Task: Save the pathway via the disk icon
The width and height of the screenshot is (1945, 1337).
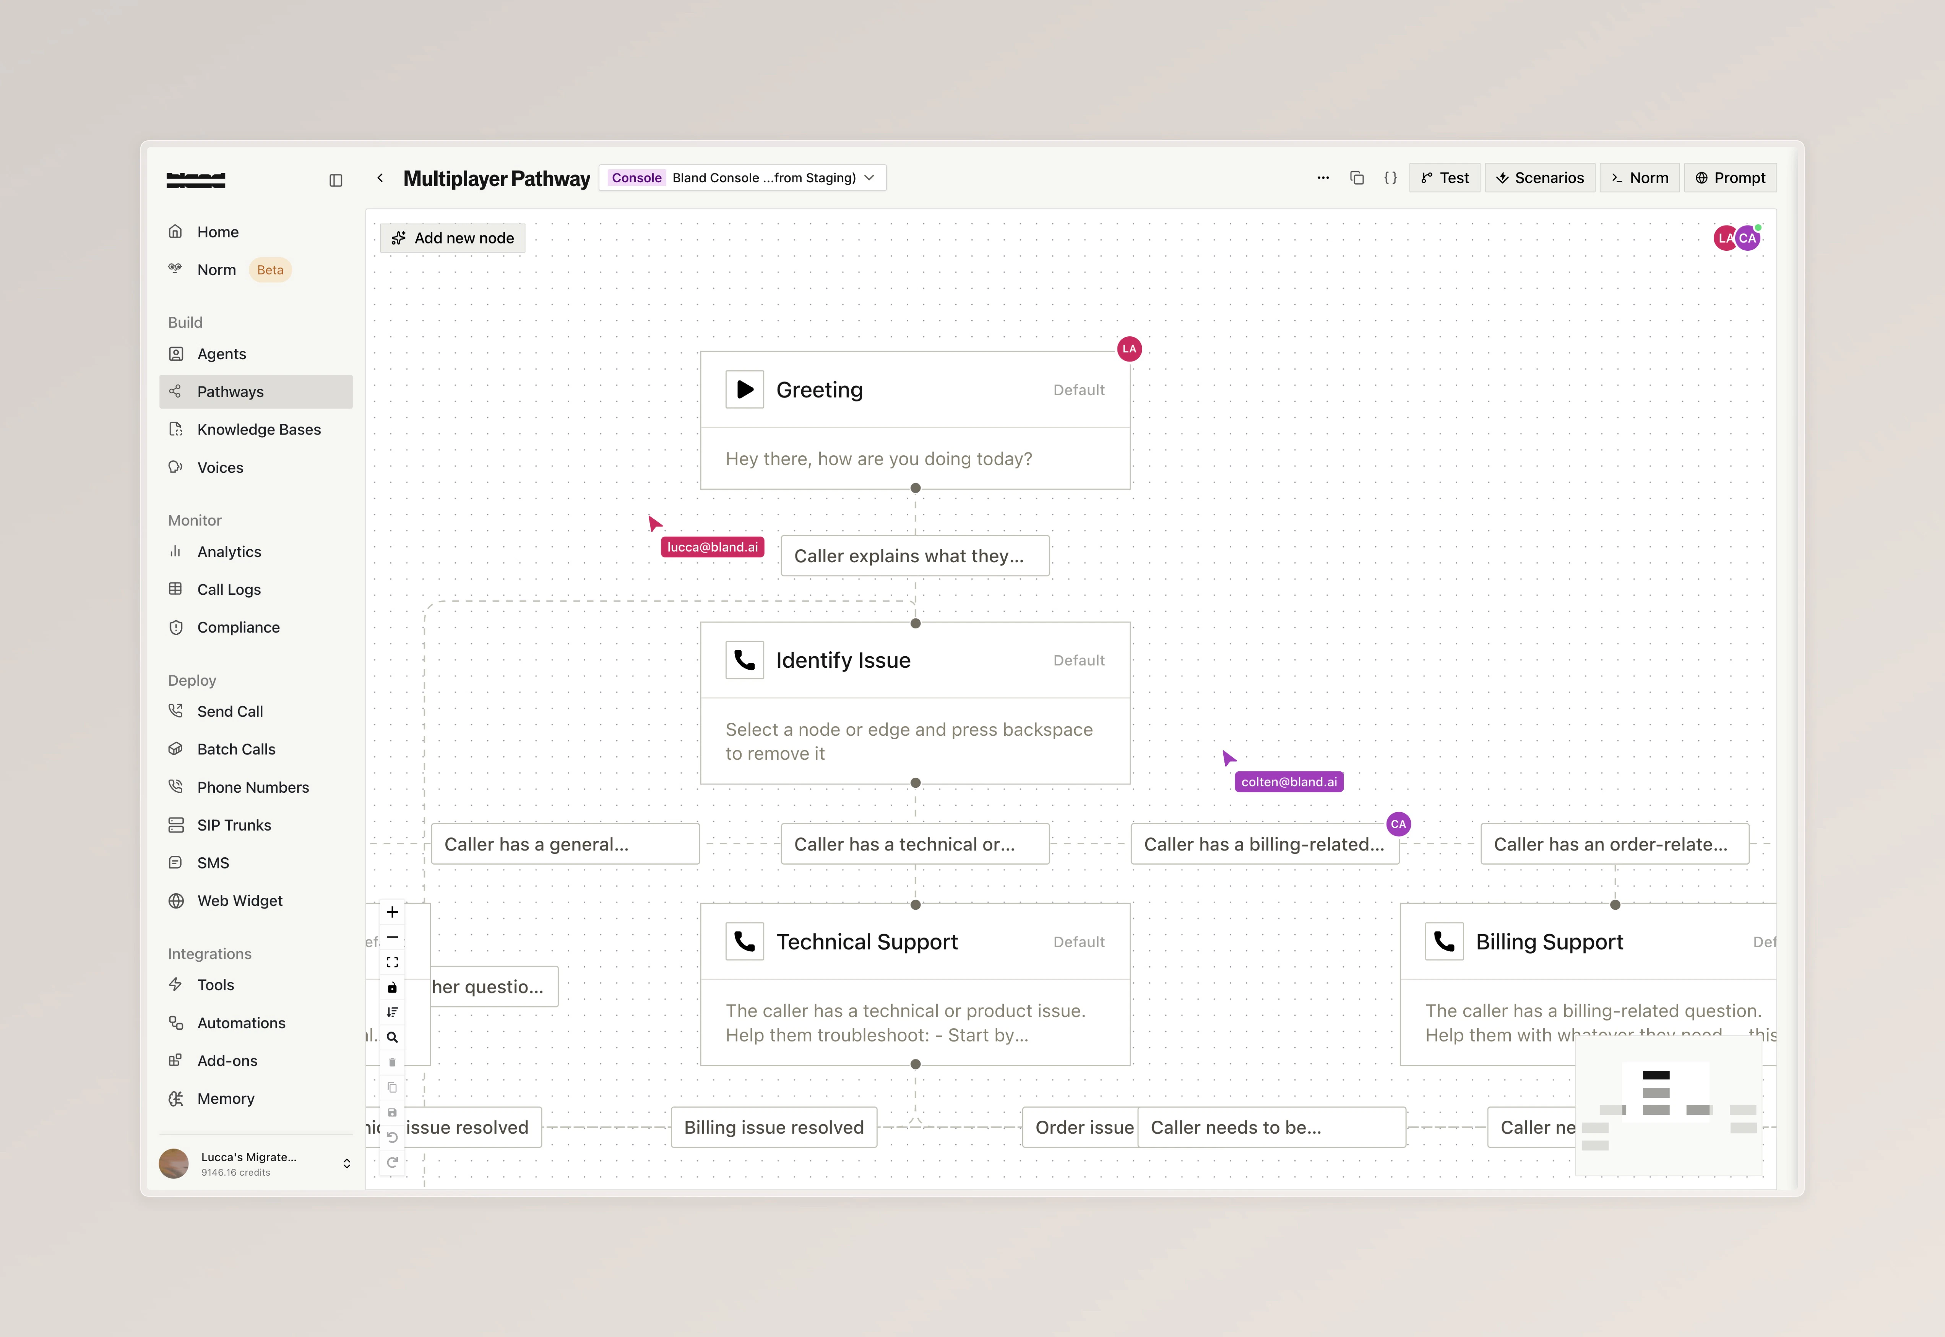Action: click(x=392, y=1111)
